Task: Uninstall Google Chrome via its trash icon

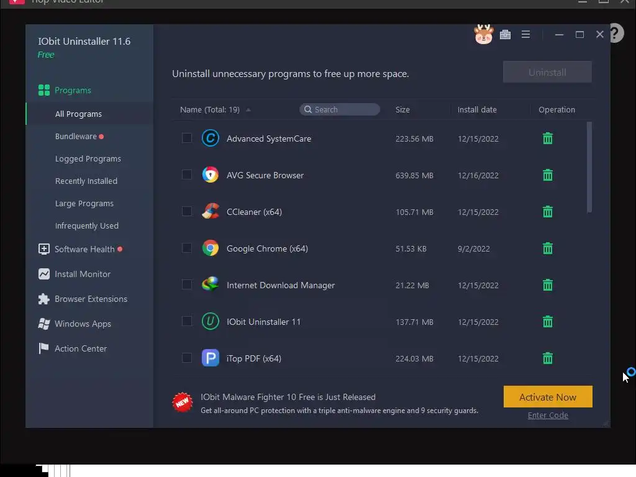Action: pos(548,248)
